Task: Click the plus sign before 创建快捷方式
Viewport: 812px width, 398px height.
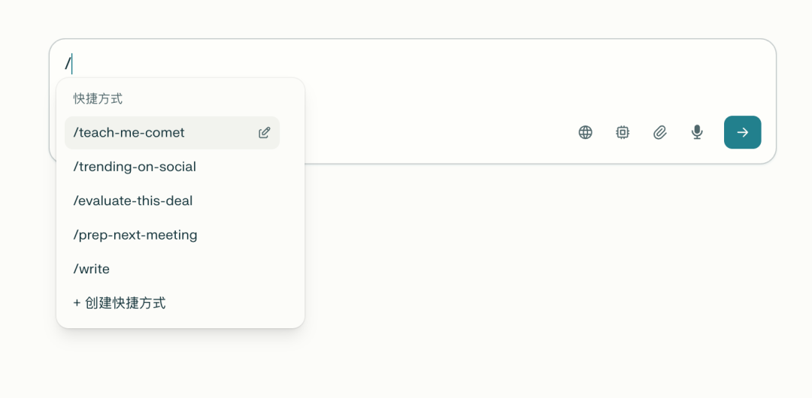Action: click(77, 303)
